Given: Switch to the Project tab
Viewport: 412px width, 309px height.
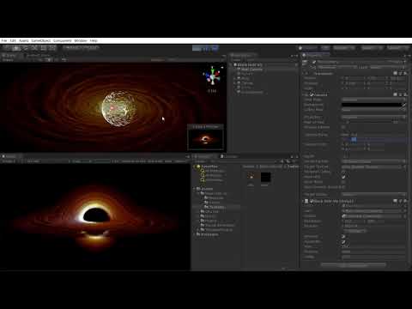Looking at the screenshot, I should [x=204, y=156].
